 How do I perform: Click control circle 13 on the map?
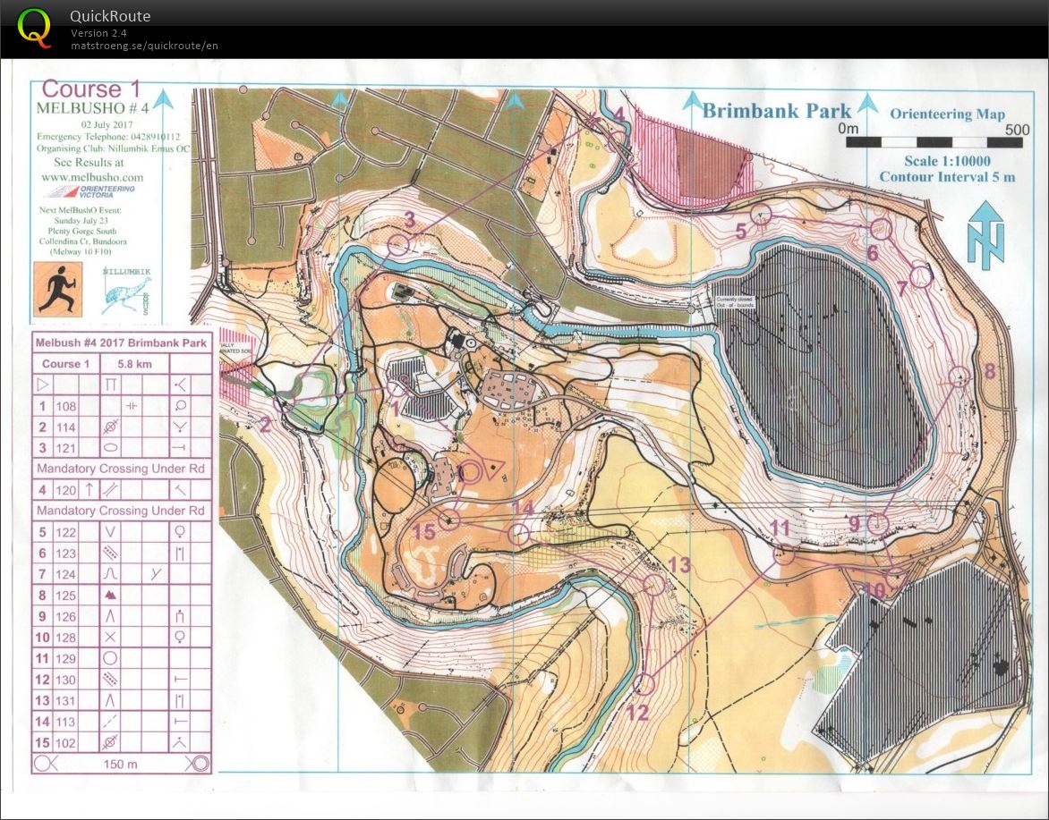point(654,585)
